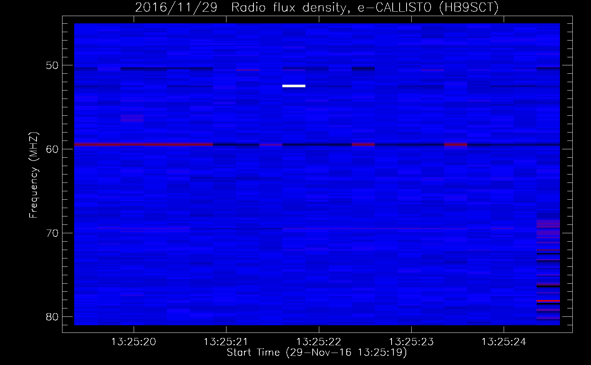Click the 'Start Time (29-Nov-16 13:25:19)' axis label

tap(317, 353)
